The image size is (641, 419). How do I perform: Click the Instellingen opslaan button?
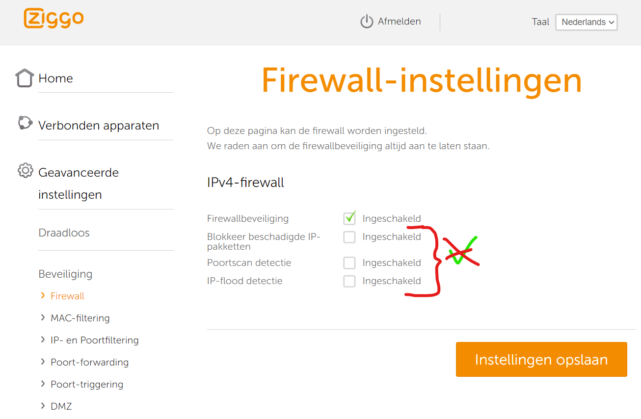coord(541,360)
